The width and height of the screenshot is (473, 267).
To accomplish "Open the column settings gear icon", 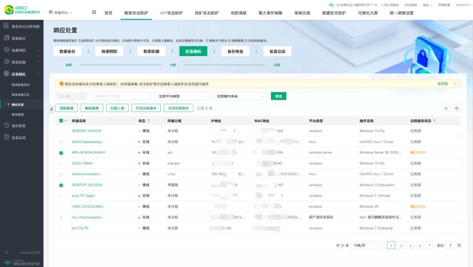I will coord(457,108).
